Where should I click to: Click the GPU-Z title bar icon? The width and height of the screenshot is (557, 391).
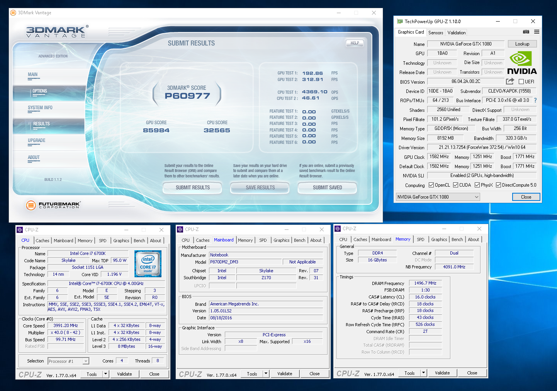(400, 22)
